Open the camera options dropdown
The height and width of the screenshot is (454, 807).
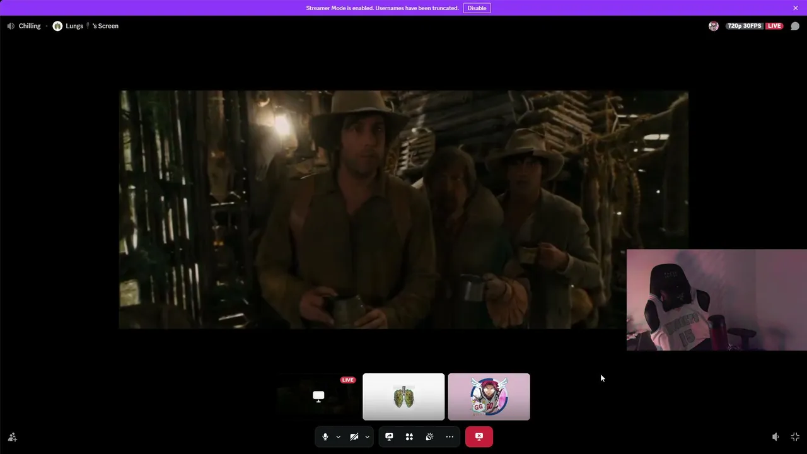click(367, 436)
